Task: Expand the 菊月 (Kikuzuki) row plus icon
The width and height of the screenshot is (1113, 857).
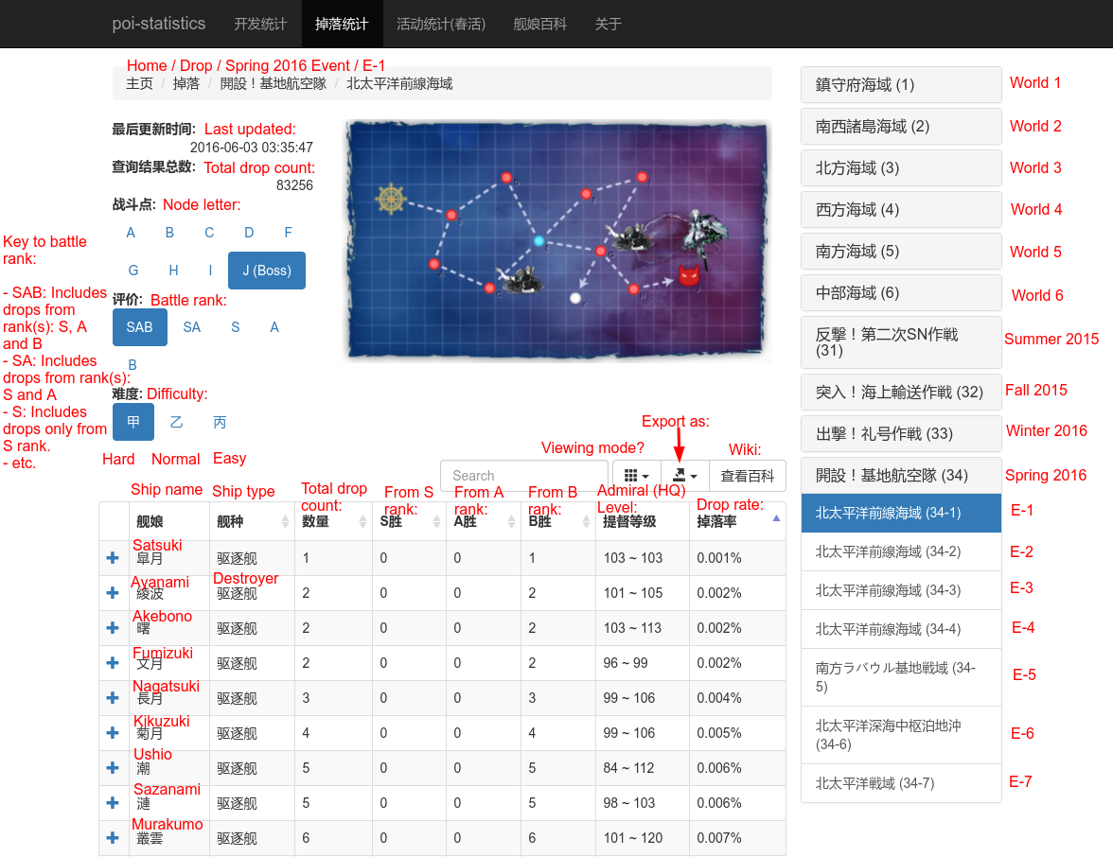Action: (112, 733)
